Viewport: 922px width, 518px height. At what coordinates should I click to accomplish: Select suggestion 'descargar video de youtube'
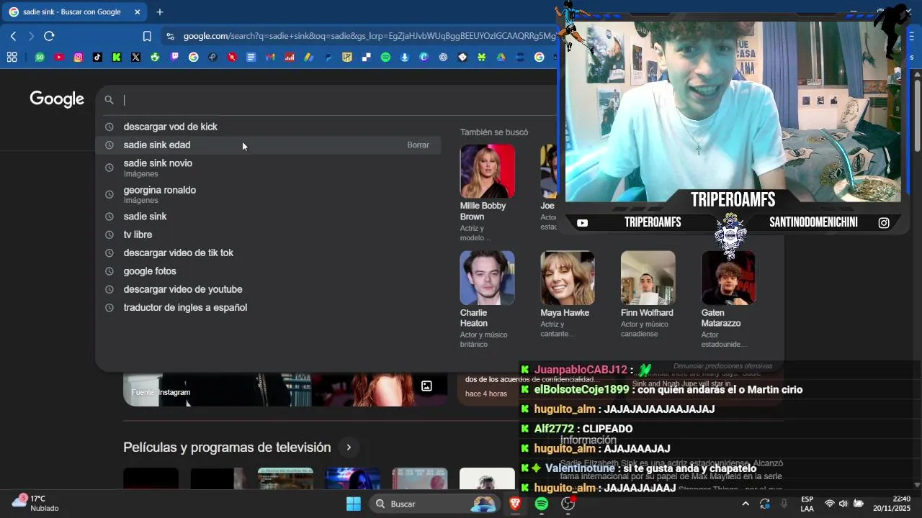point(269,289)
